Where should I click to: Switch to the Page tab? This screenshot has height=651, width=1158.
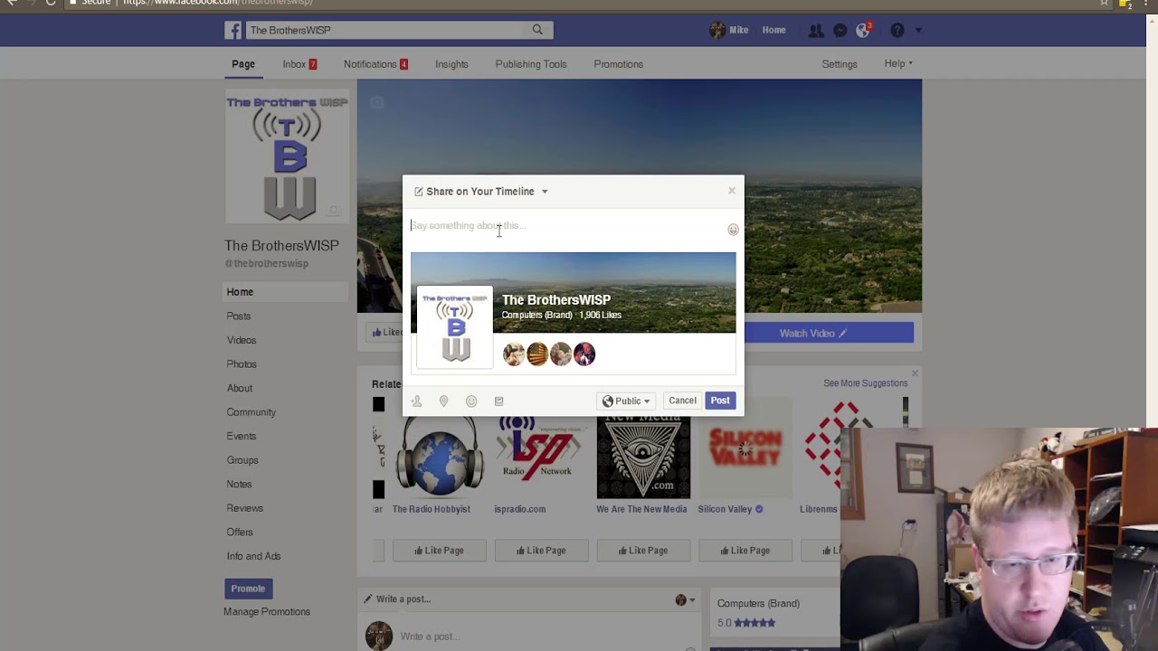243,64
